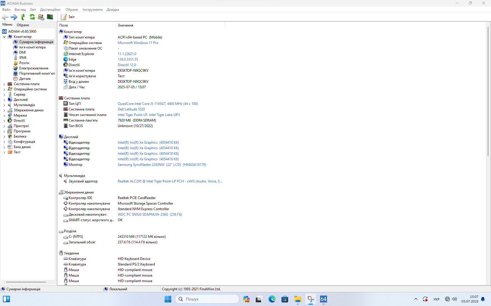Image resolution: width=491 pixels, height=306 pixels.
Task: Launch Microsoft Edge from the taskbar
Action: point(272,299)
